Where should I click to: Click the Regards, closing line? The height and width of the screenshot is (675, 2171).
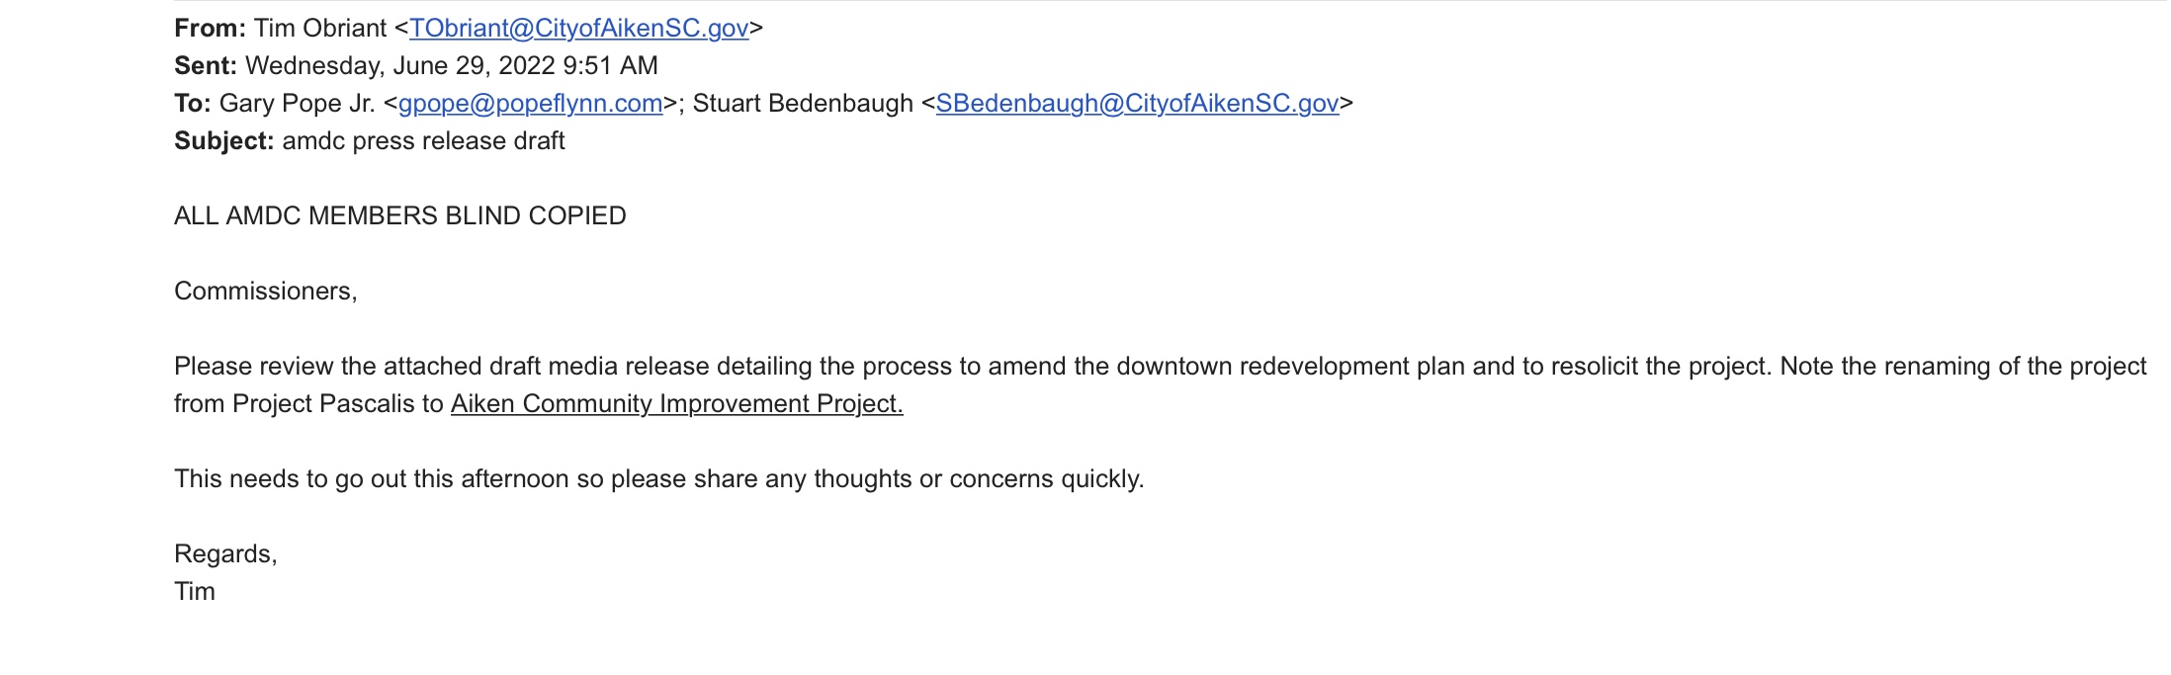point(225,554)
